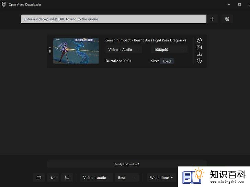Click the key icon in bottom toolbar
Viewport: 250px width, 187px height.
pyautogui.click(x=53, y=177)
